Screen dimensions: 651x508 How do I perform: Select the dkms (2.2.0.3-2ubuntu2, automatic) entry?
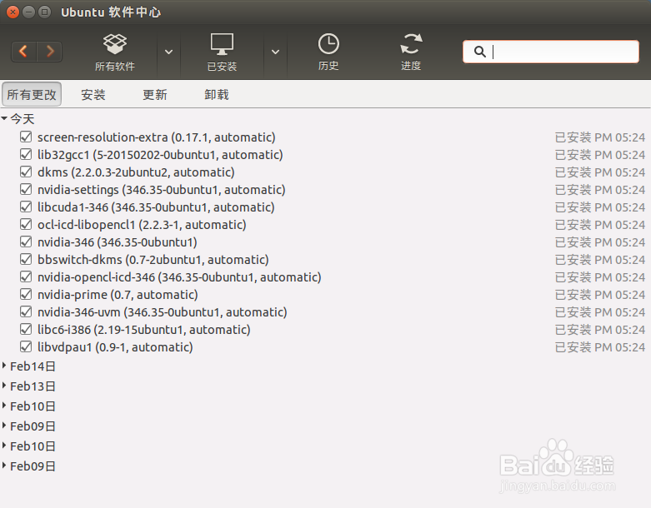tap(136, 172)
